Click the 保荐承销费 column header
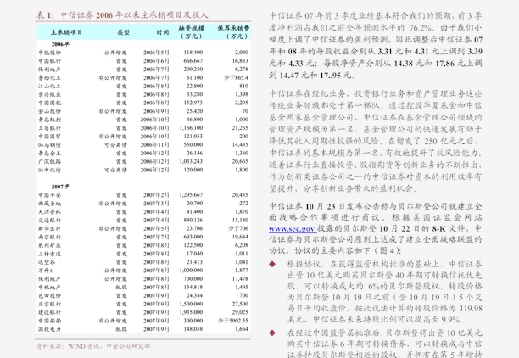Screen dimensions: 519x358 [232, 32]
